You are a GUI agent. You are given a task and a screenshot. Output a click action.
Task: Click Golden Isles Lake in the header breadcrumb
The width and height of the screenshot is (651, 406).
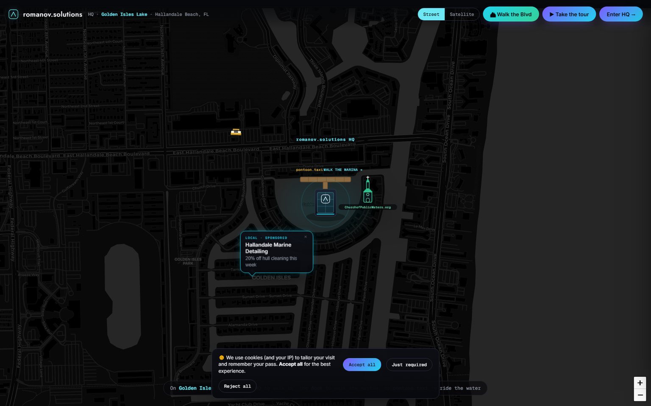click(124, 14)
